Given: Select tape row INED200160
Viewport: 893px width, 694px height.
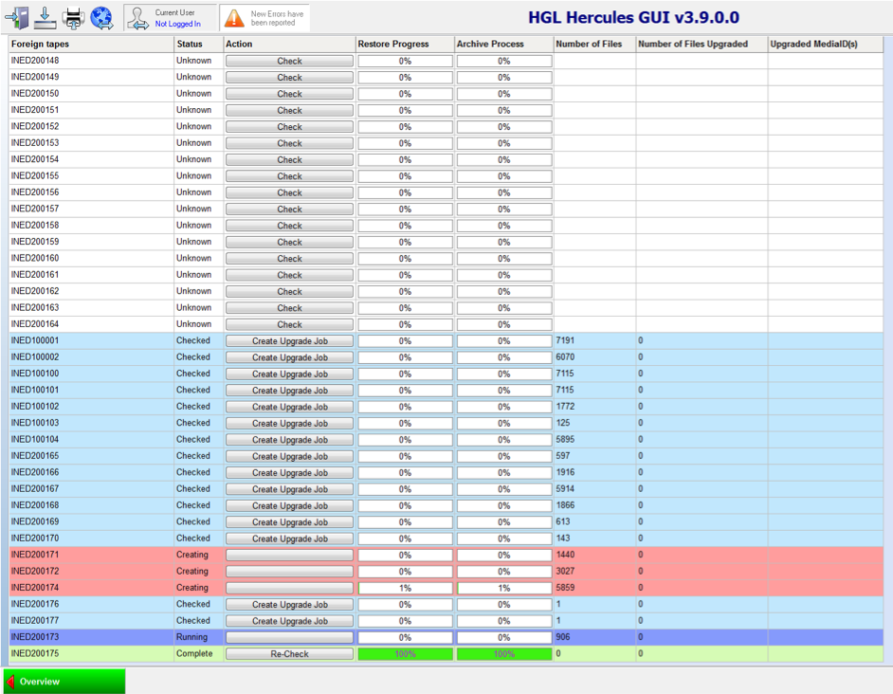Looking at the screenshot, I should pos(446,258).
